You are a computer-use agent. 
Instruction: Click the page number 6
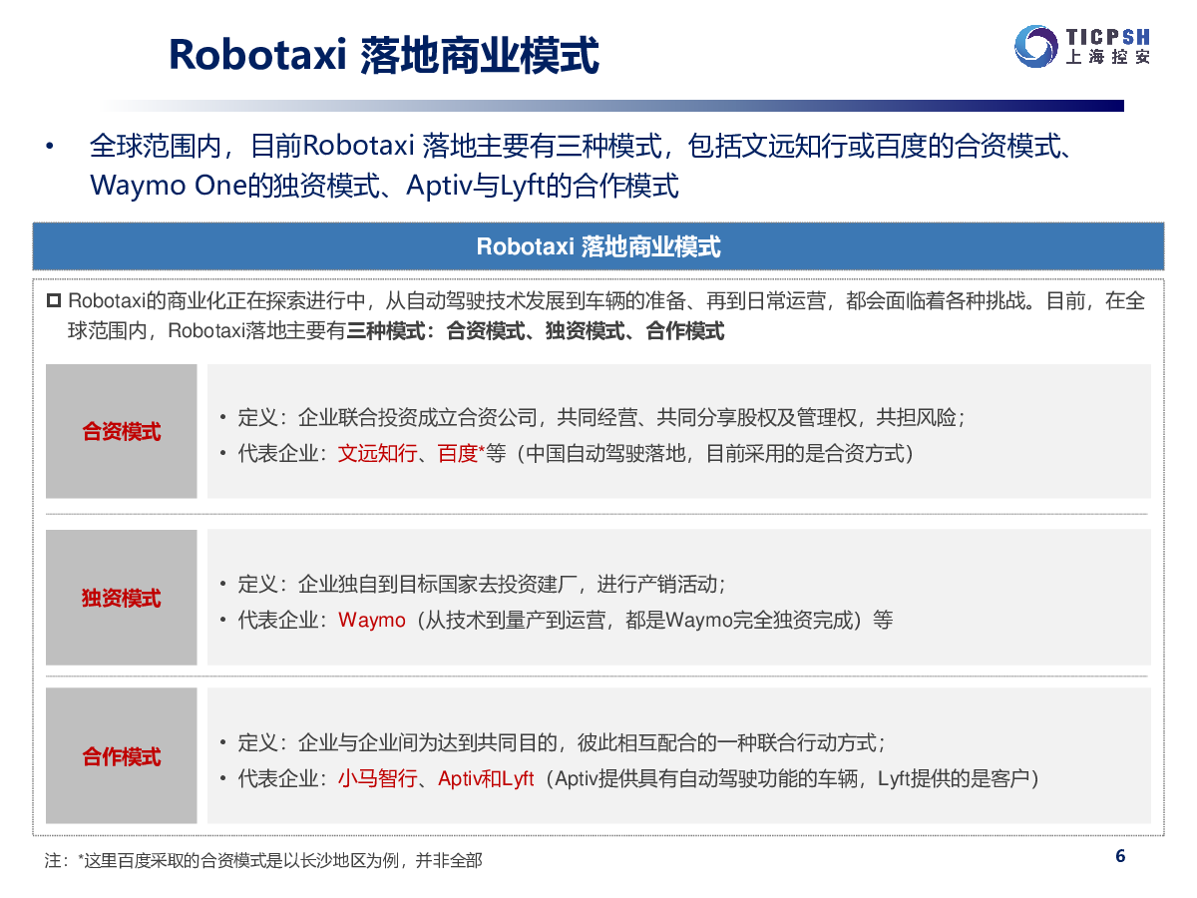tap(1120, 856)
